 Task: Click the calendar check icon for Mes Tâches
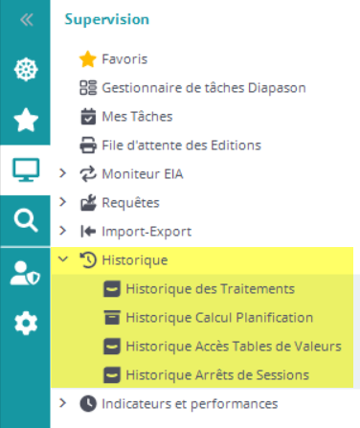pos(88,117)
